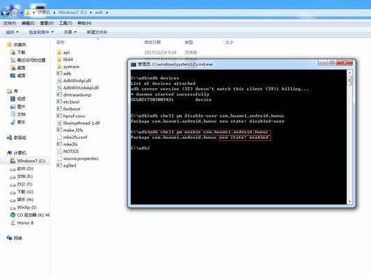Viewport: 371px width, 278px height.
Task: Open the 工具(T) menu
Action: tap(65, 23)
